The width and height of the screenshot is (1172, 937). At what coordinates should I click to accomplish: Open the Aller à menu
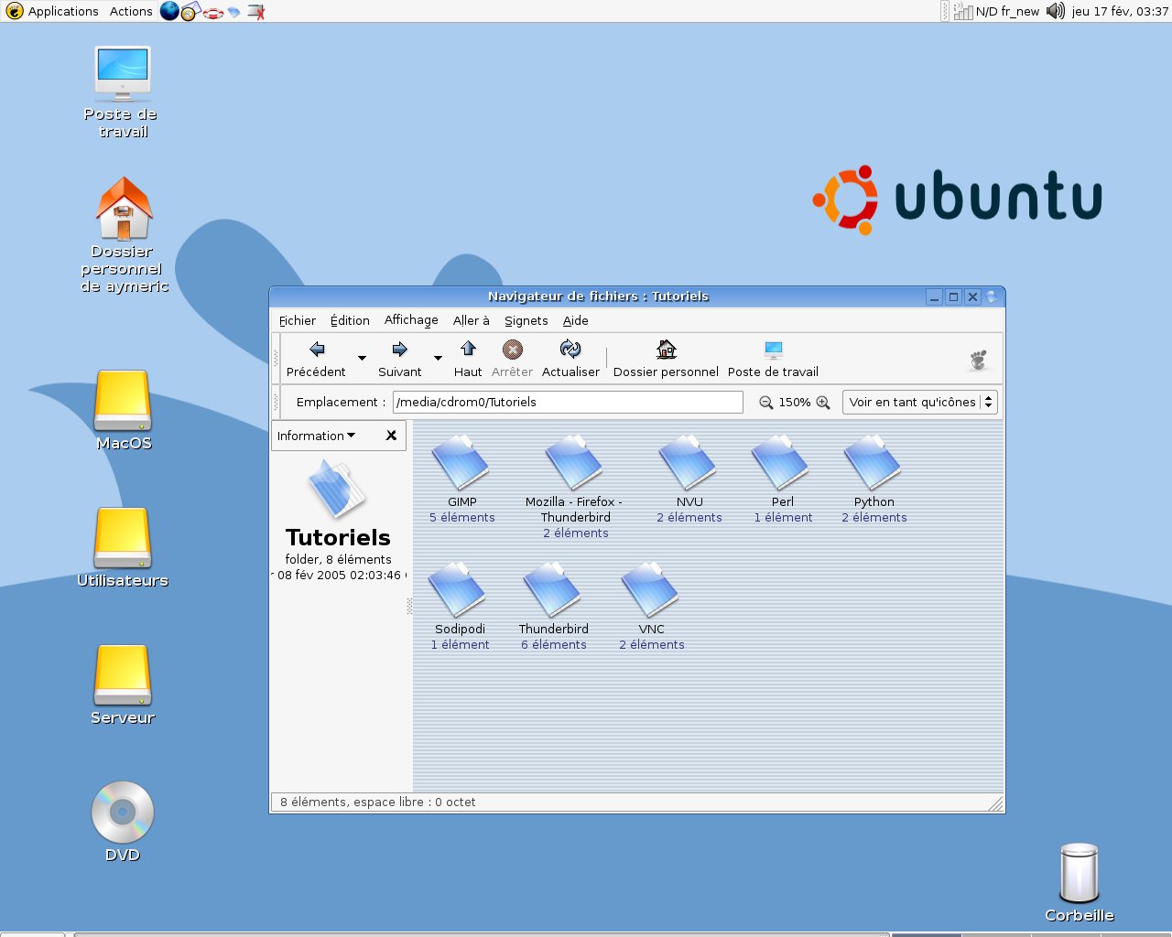pyautogui.click(x=471, y=320)
